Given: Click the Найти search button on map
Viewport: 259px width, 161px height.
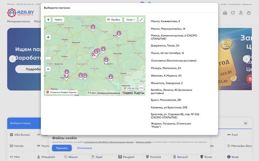Looking at the screenshot, I should 59,20.
